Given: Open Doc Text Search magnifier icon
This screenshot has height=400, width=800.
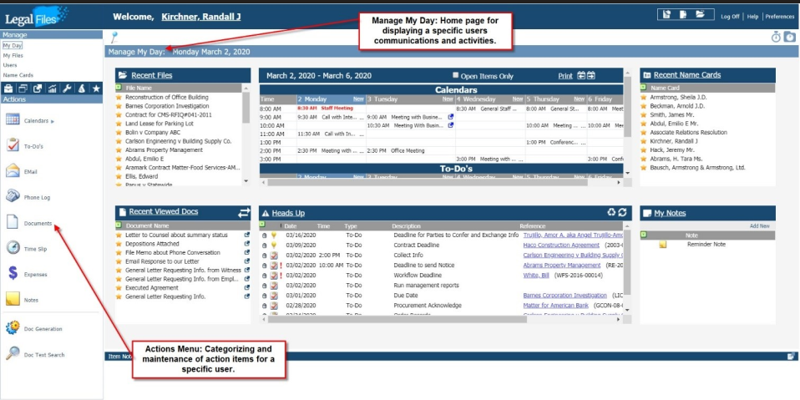Looking at the screenshot, I should [13, 353].
